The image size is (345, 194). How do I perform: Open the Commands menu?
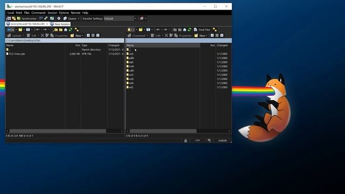pos(38,13)
